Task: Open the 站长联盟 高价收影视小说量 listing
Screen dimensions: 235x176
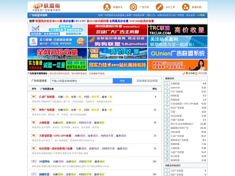Action: tap(56, 149)
